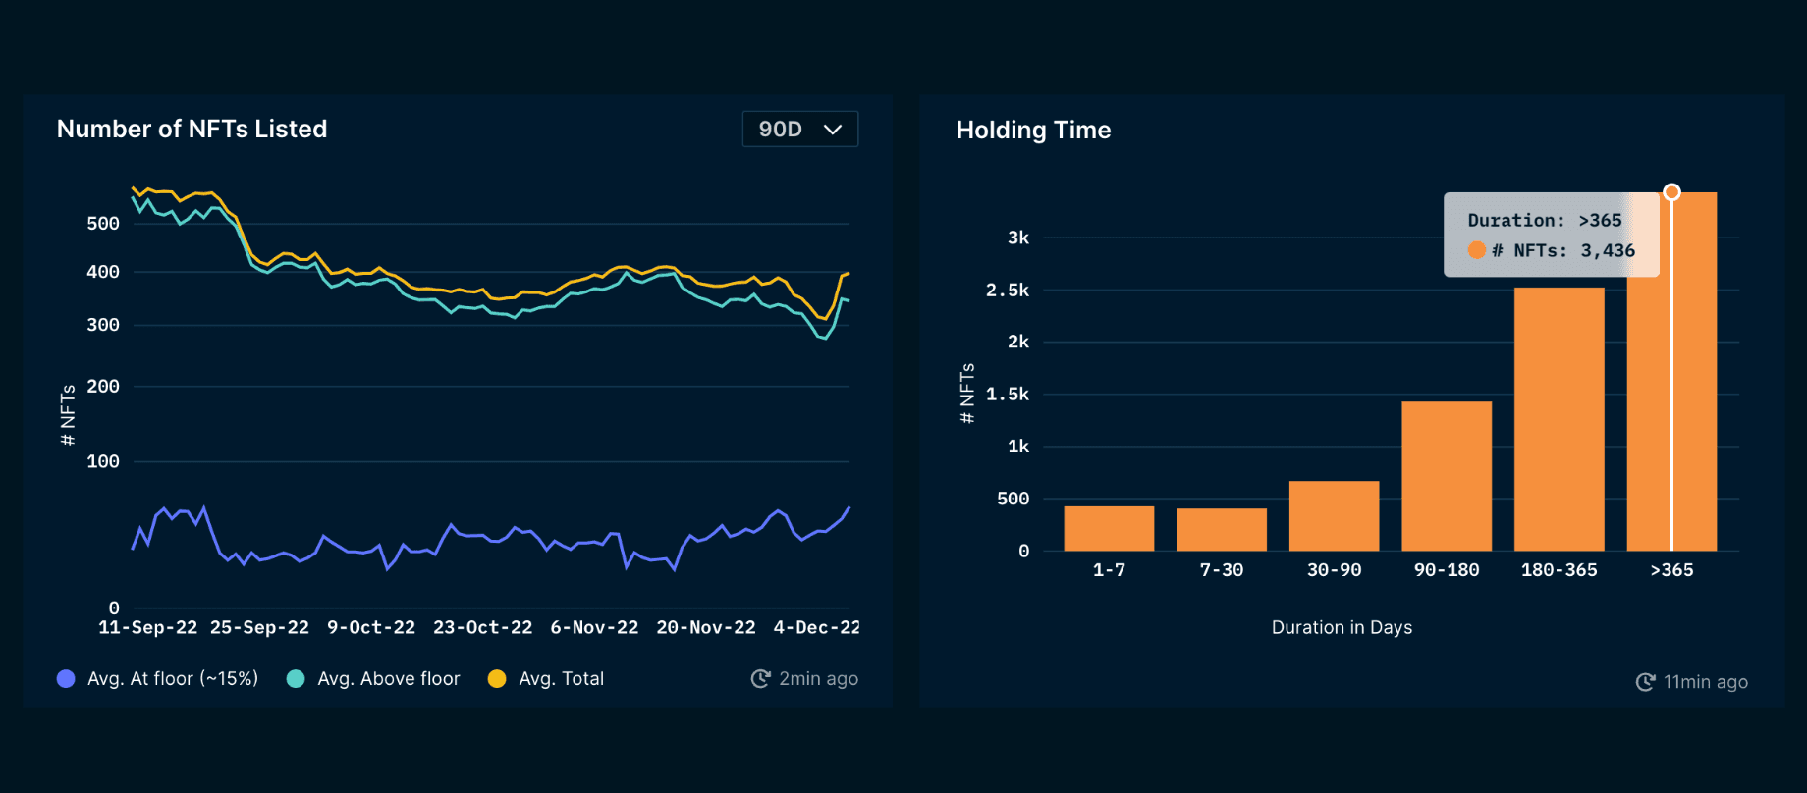Click the 30-90 days orange bar

(x=1334, y=515)
